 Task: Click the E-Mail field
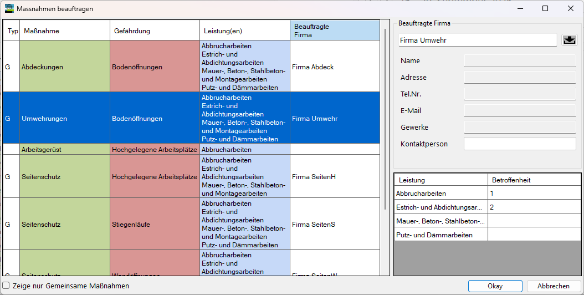pyautogui.click(x=520, y=111)
